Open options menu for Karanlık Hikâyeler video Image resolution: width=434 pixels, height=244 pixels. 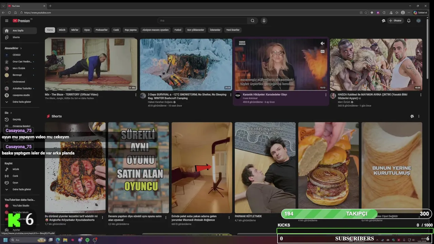(326, 95)
